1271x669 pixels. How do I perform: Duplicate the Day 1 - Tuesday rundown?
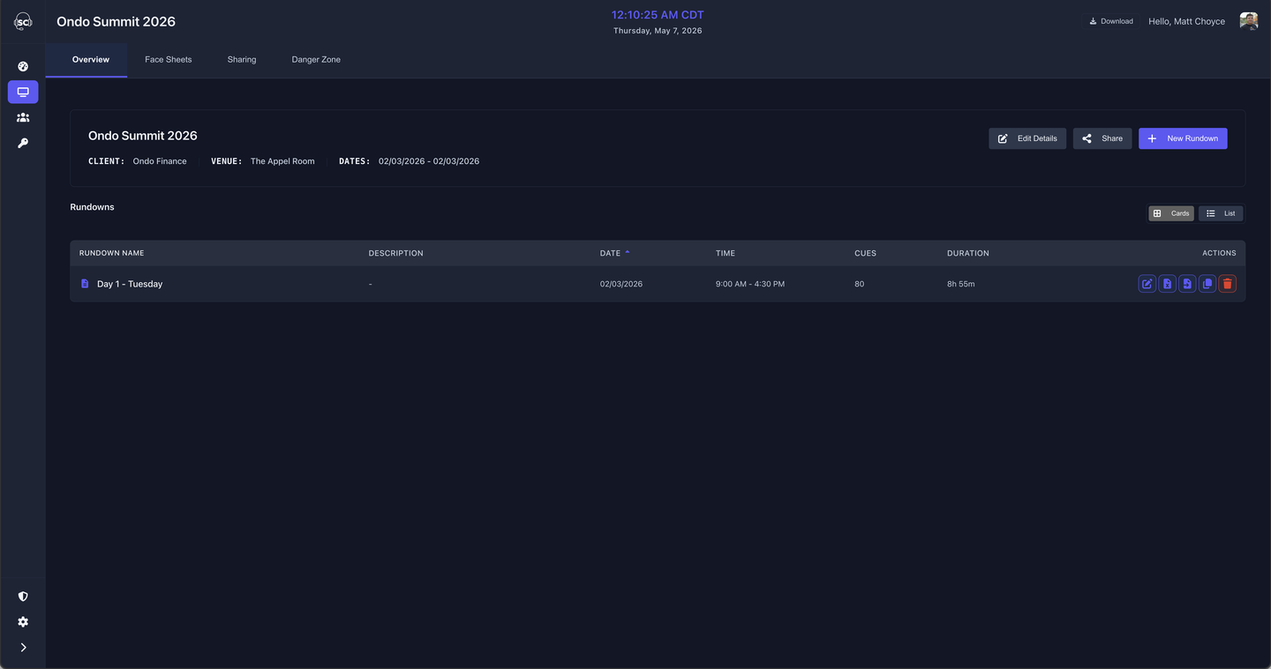tap(1207, 284)
